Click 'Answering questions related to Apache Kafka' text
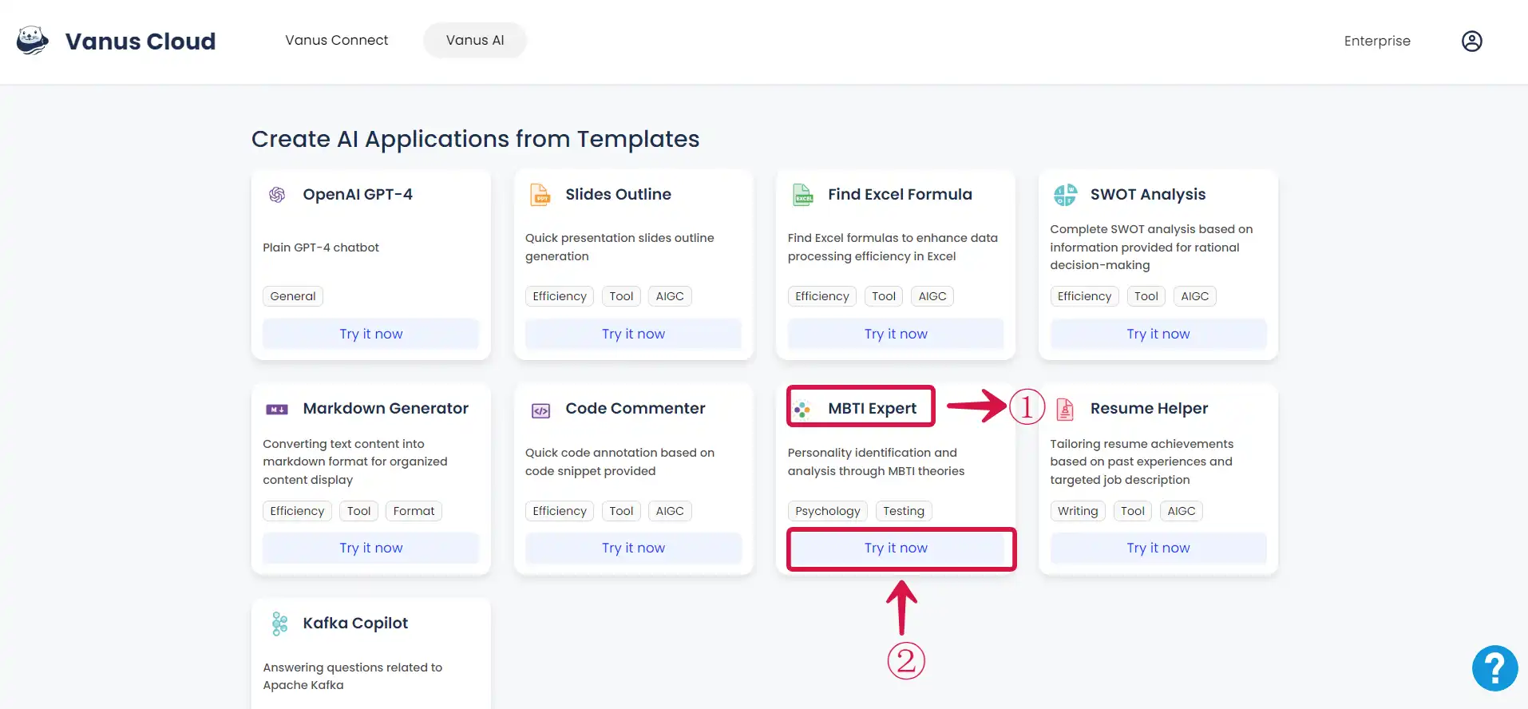The image size is (1528, 709). pyautogui.click(x=352, y=676)
